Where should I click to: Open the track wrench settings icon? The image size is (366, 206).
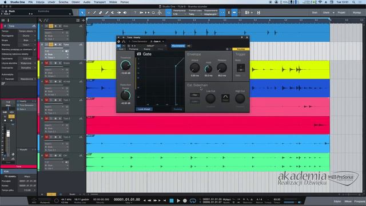coord(41,21)
